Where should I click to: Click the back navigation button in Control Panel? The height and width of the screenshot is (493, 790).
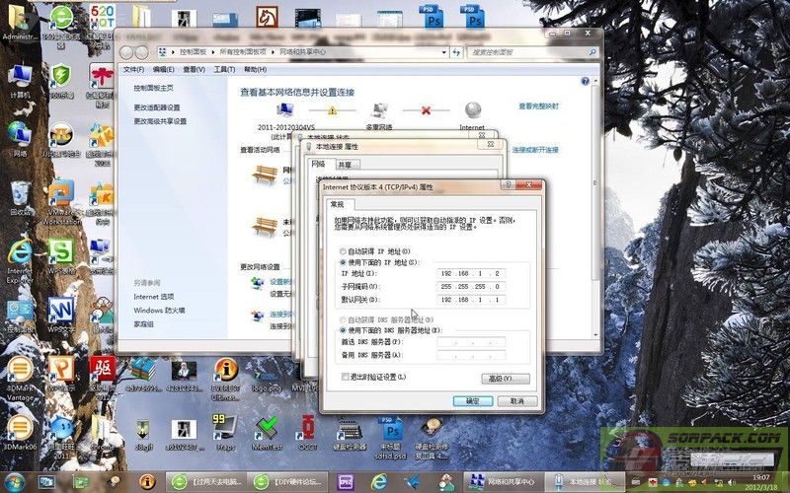[126, 52]
